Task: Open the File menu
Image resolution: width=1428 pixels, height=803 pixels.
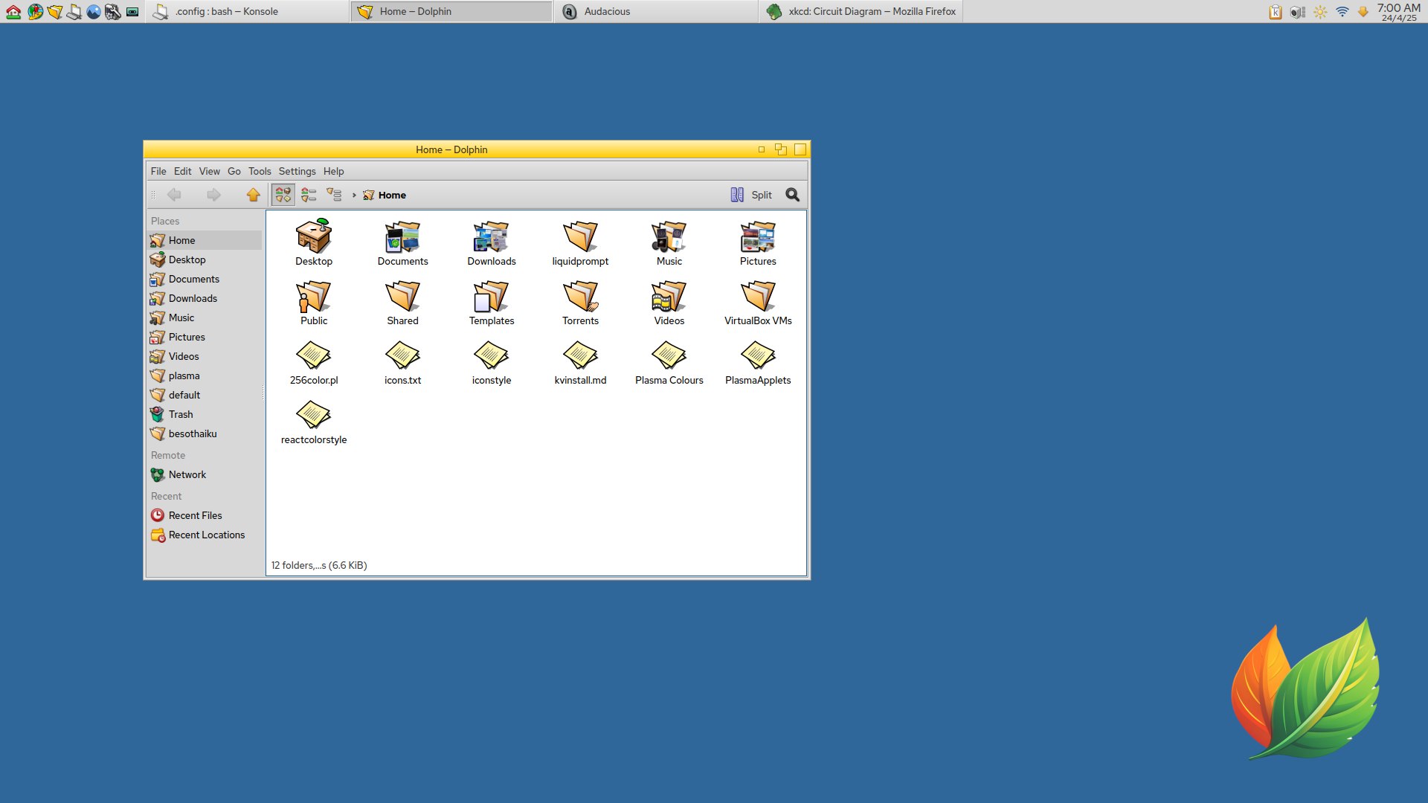Action: (158, 171)
